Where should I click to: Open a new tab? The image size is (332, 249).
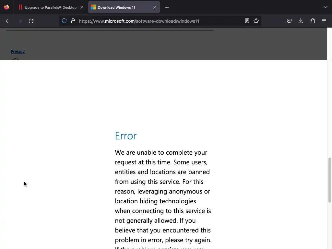[x=167, y=7]
